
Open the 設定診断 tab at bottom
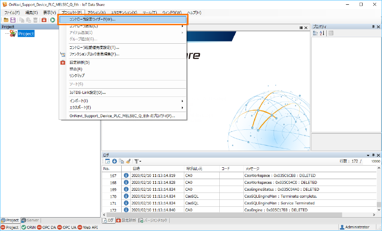coord(126,220)
